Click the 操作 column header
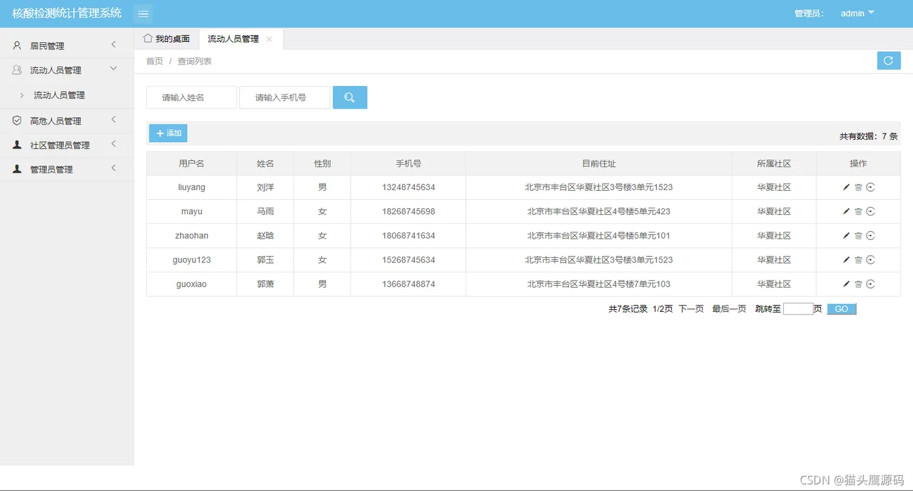This screenshot has width=913, height=491. [x=858, y=163]
